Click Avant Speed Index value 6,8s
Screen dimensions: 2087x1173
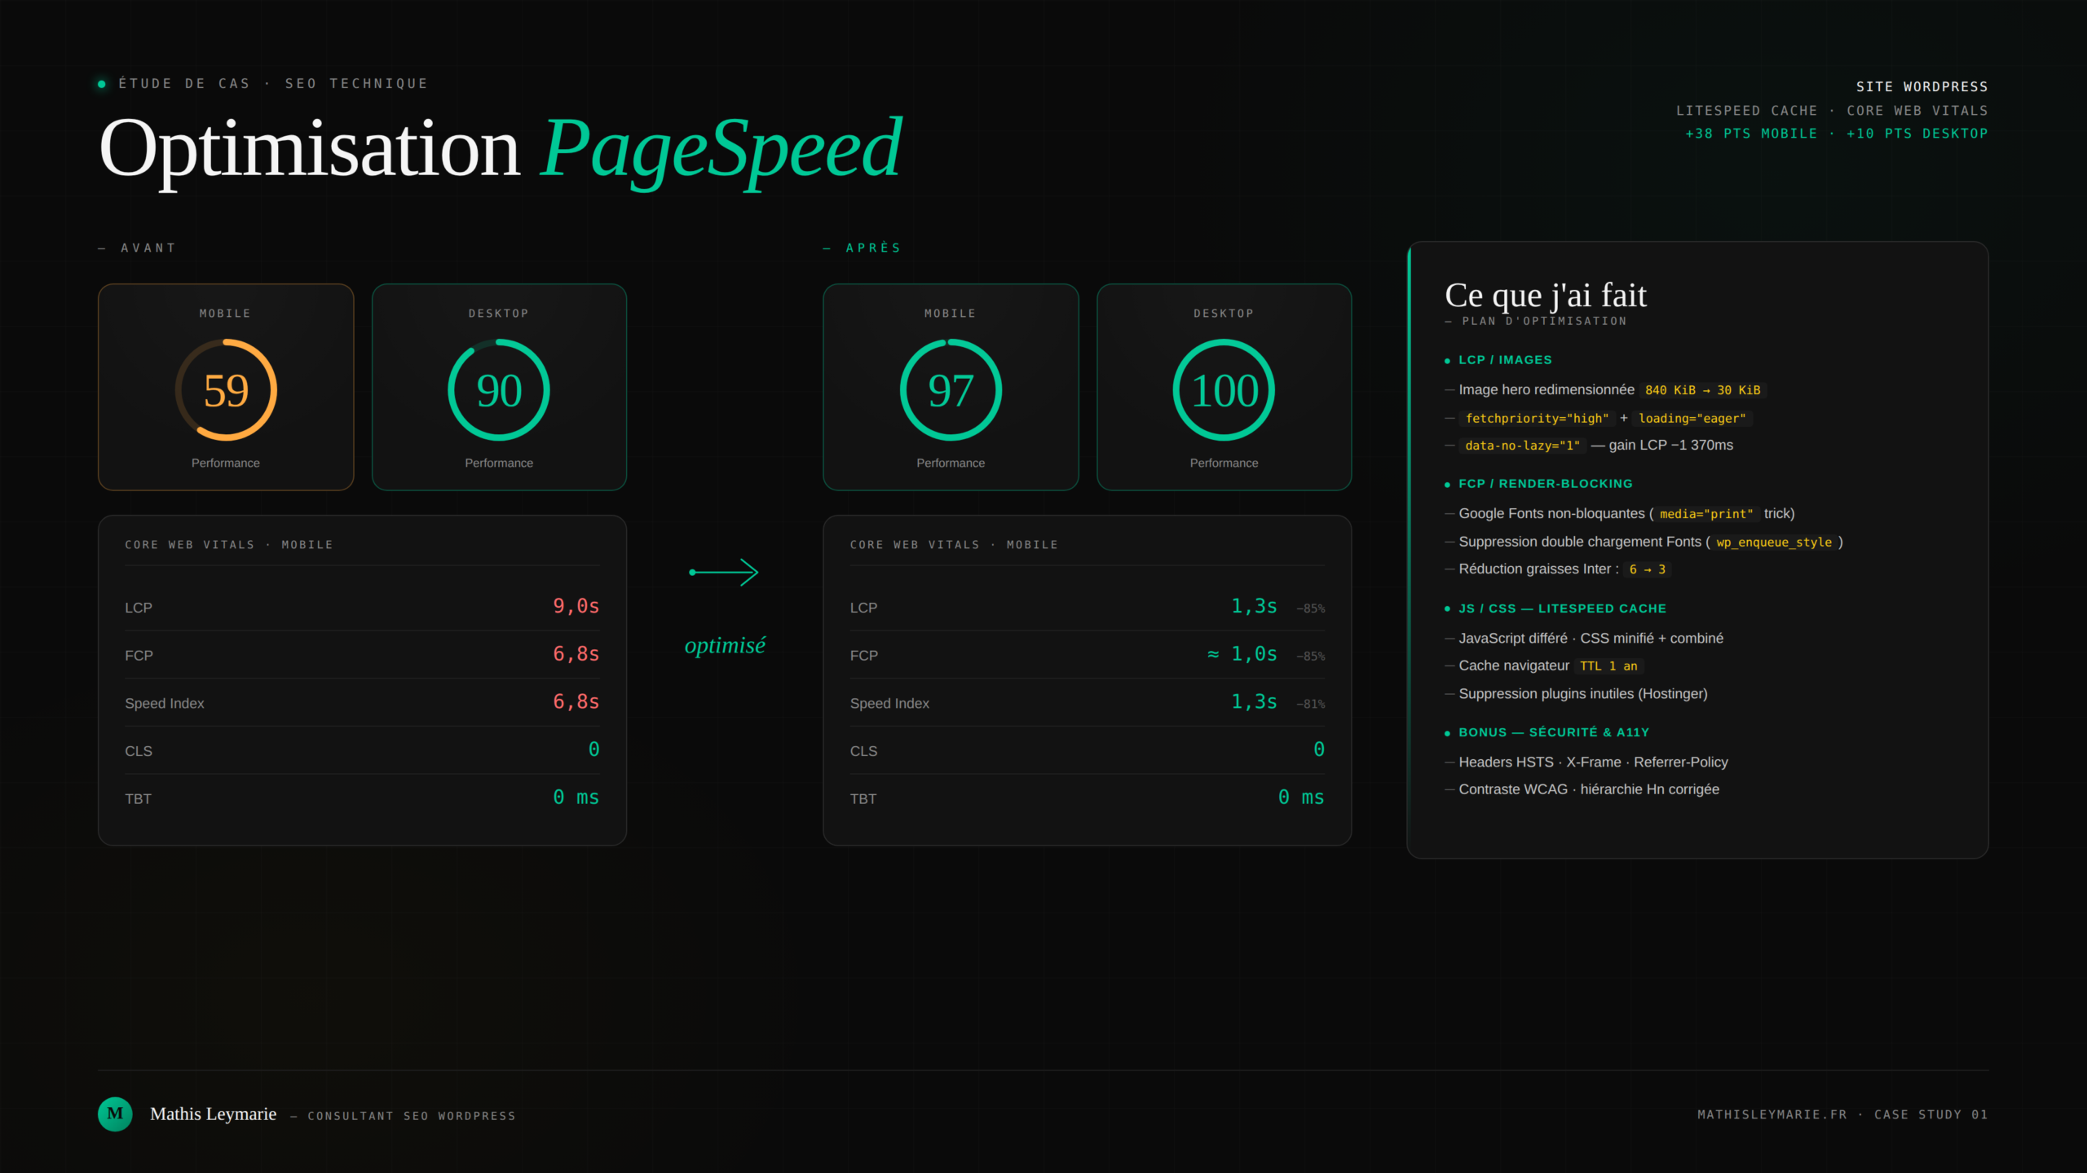[x=576, y=702]
